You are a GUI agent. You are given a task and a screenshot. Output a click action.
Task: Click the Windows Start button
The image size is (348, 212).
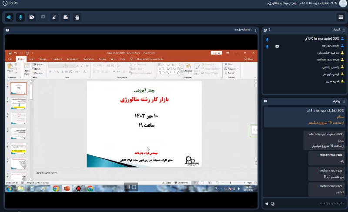[x=9, y=188]
